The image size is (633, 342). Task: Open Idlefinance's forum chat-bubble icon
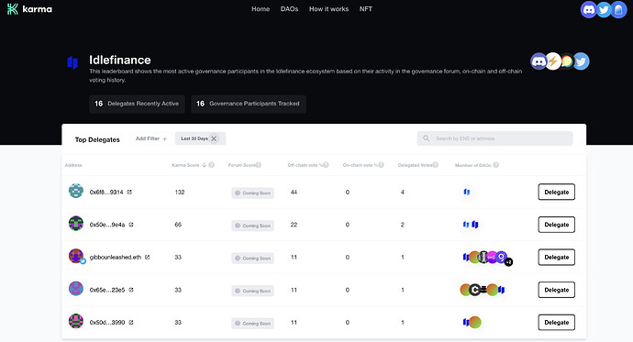click(x=567, y=61)
